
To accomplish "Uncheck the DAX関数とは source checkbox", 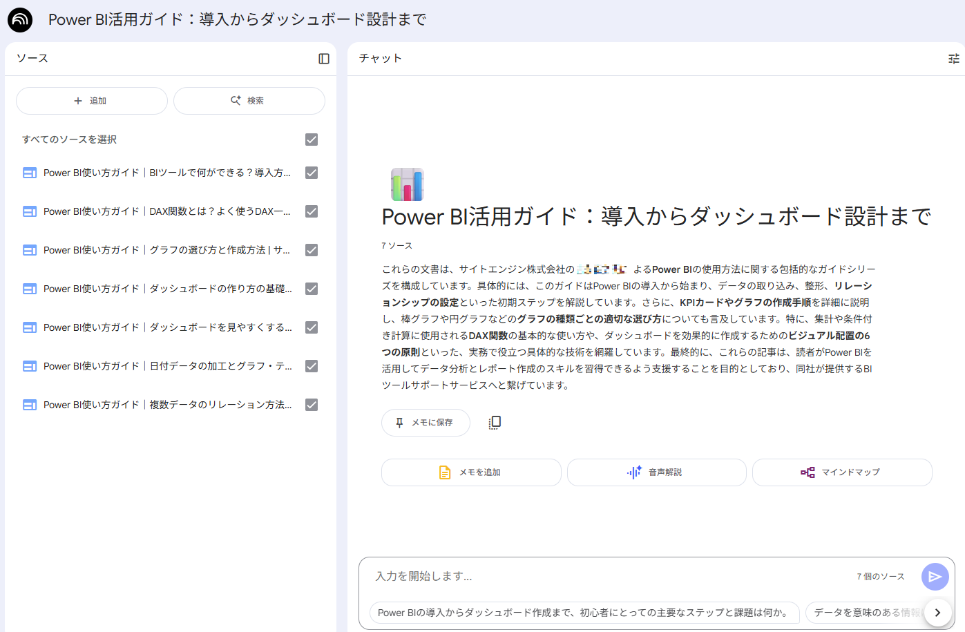I will coord(312,211).
